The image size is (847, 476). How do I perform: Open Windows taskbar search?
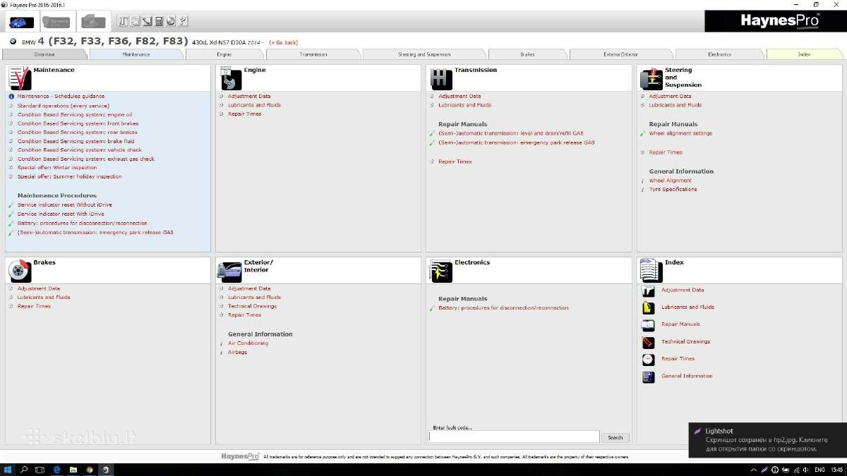[x=24, y=469]
